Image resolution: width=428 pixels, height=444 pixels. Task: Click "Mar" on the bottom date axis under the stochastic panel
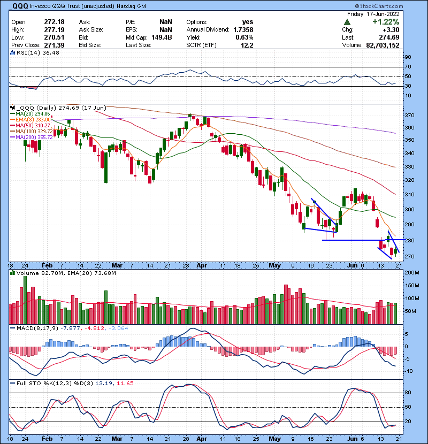pos(117,439)
